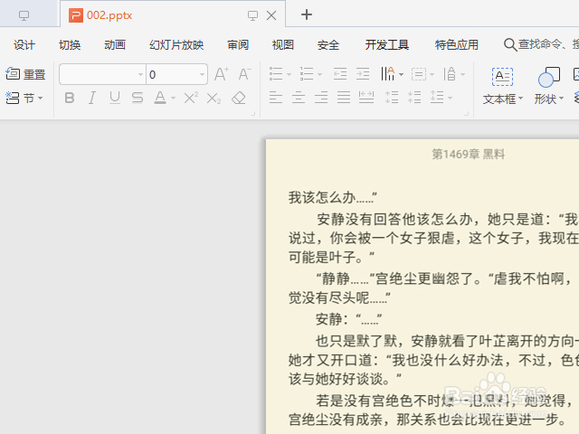This screenshot has height=434, width=579.
Task: Insert a shape (形状)
Action: (549, 85)
